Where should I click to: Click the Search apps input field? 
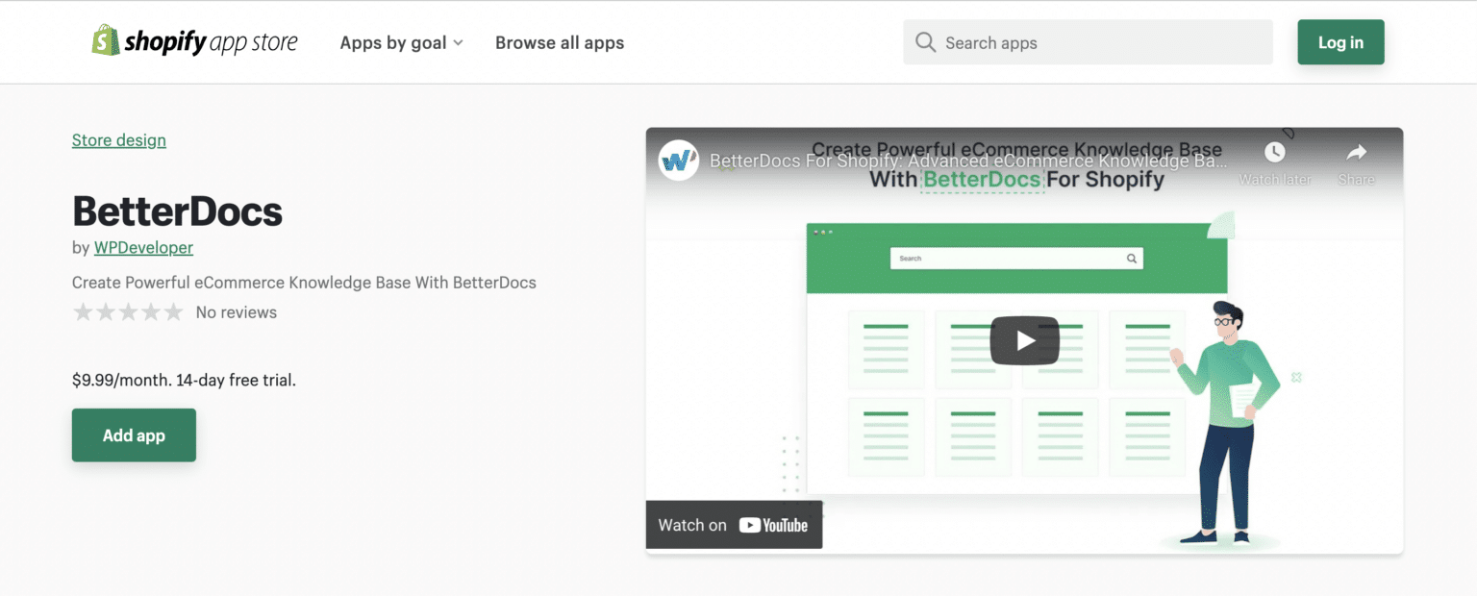click(1088, 42)
